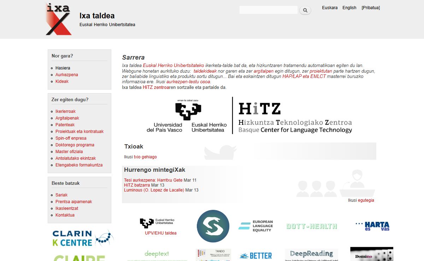Open the BETTER project logo
This screenshot has height=261, width=424.
(255, 256)
